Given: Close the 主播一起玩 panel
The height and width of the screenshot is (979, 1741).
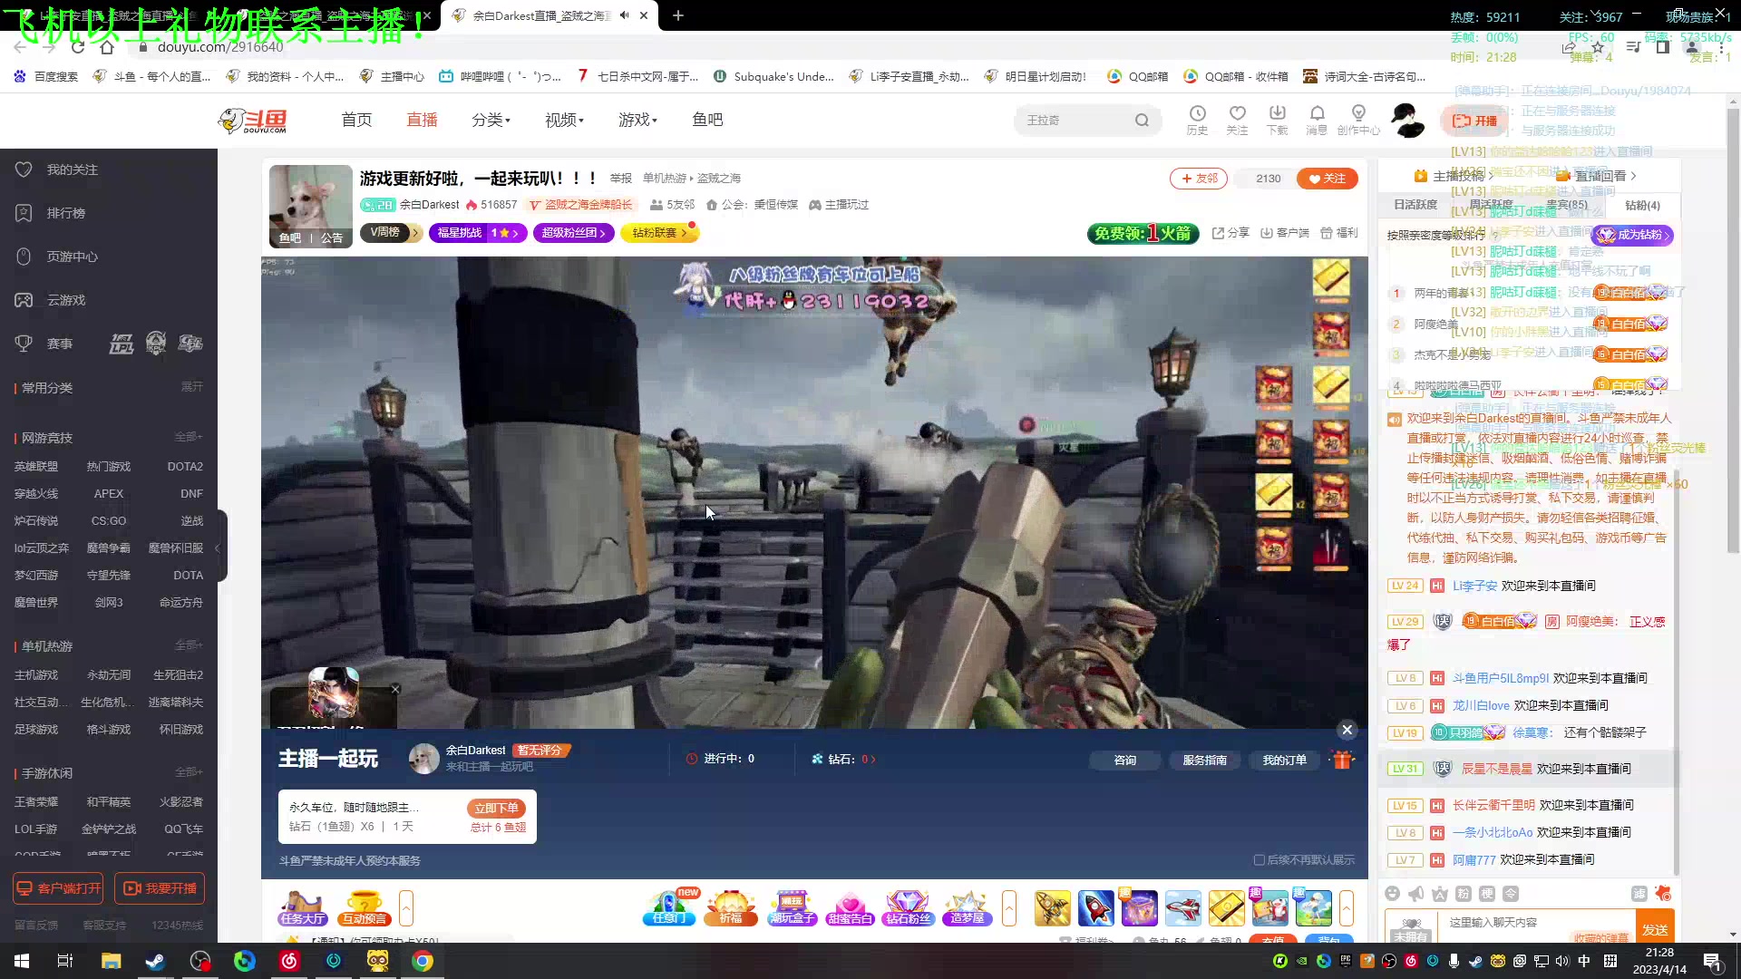Looking at the screenshot, I should [1347, 730].
